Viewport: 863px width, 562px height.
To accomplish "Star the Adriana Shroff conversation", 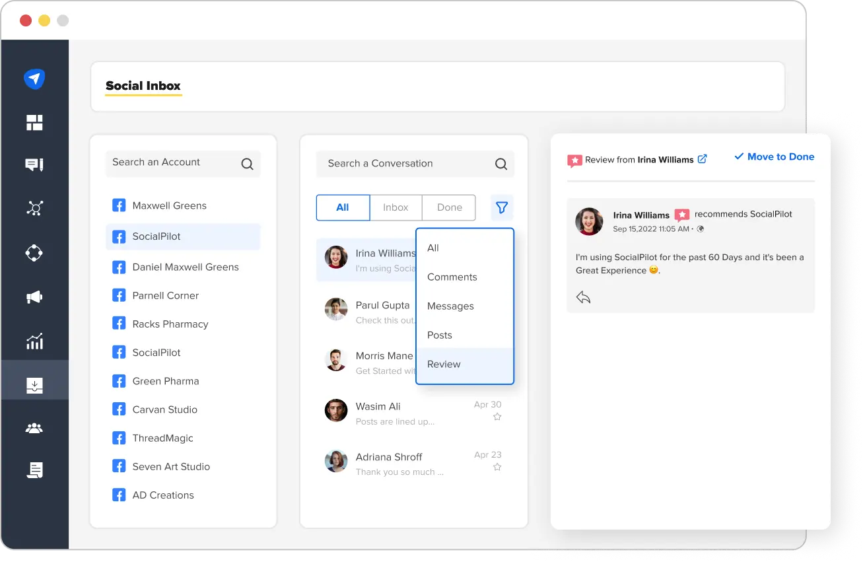I will click(497, 467).
